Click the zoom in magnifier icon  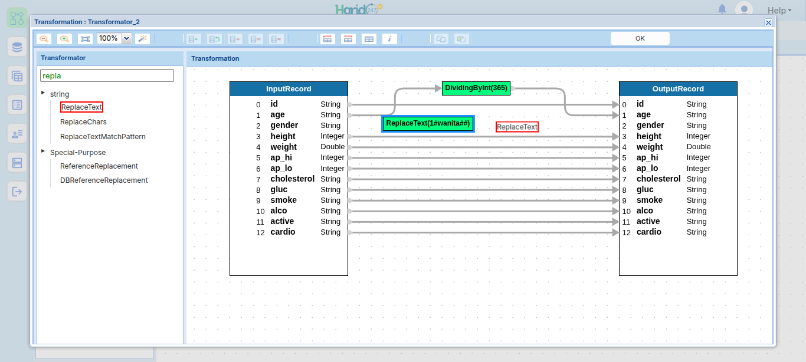[x=64, y=38]
